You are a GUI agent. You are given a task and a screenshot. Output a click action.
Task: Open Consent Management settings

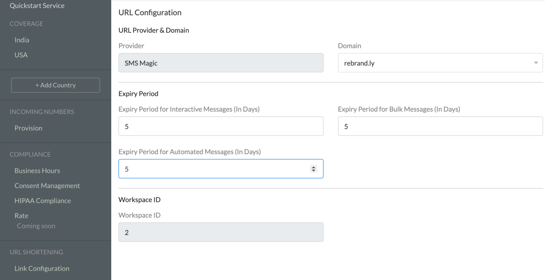pos(47,185)
